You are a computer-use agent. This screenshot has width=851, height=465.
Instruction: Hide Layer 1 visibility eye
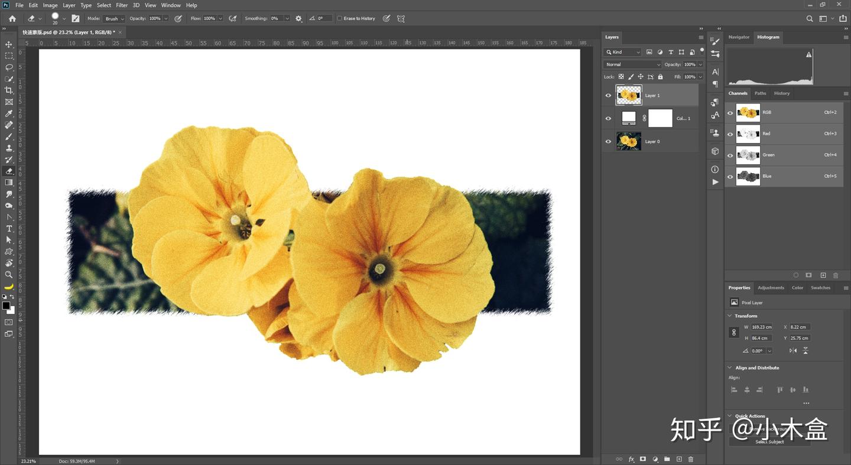608,95
